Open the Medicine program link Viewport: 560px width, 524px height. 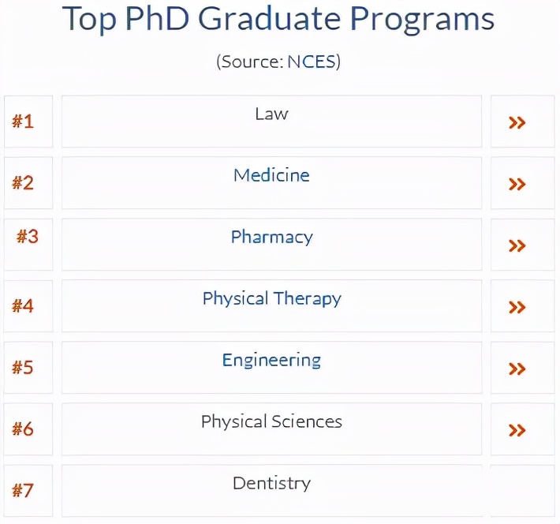(x=271, y=175)
